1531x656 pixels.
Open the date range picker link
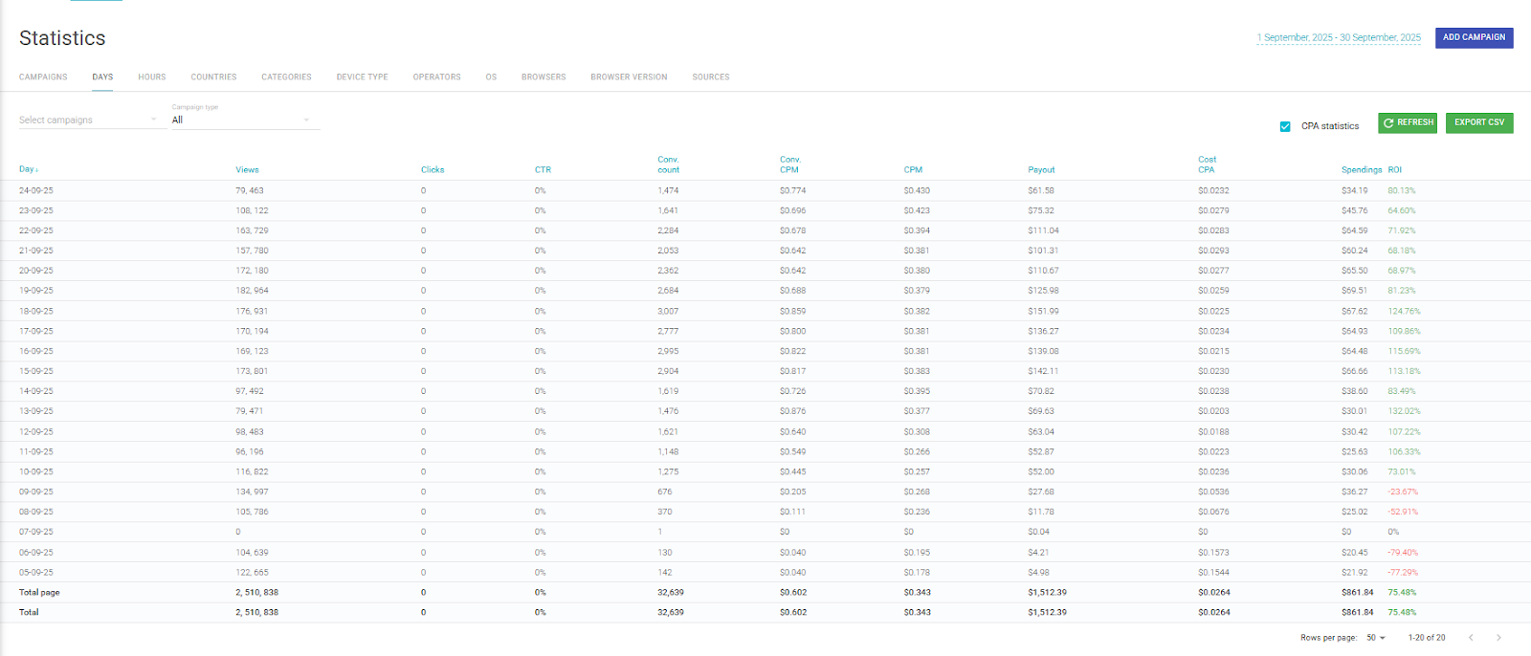[1338, 38]
